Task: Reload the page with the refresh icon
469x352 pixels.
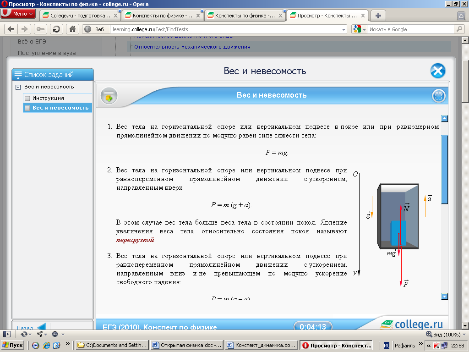Action: (56, 29)
